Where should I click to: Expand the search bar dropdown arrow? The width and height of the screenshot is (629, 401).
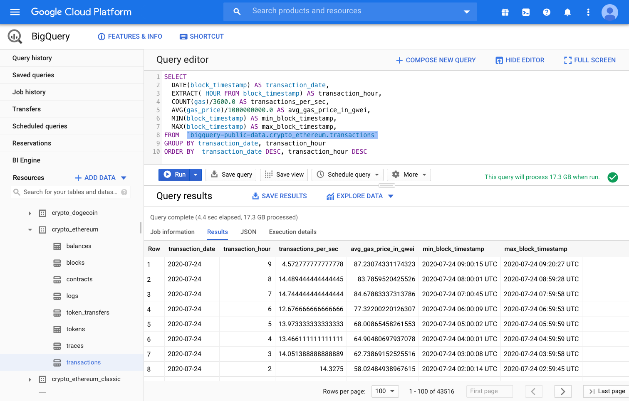[467, 12]
